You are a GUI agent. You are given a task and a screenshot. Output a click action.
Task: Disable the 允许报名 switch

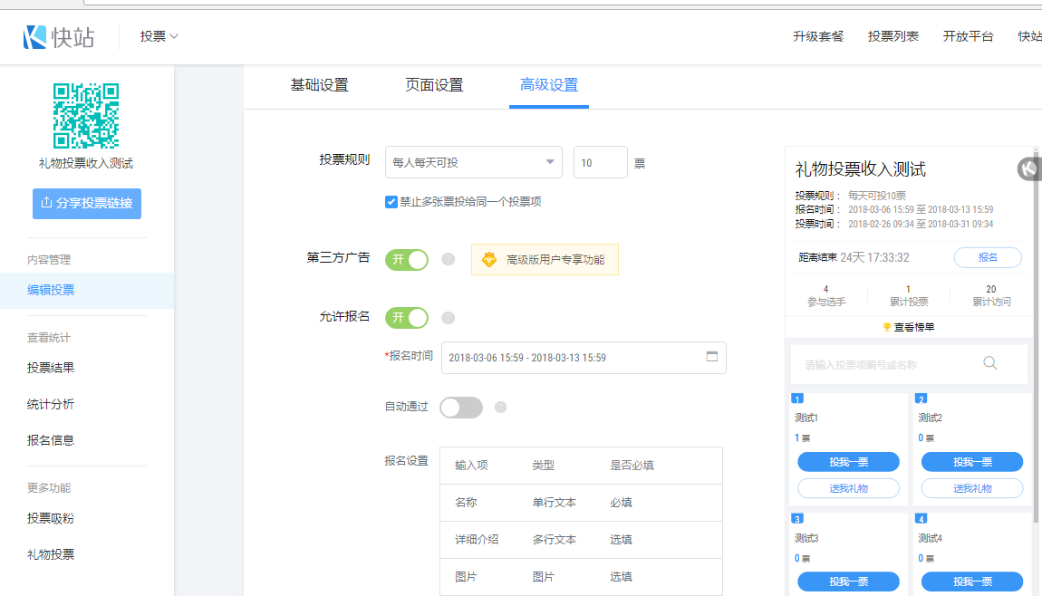[x=407, y=318]
